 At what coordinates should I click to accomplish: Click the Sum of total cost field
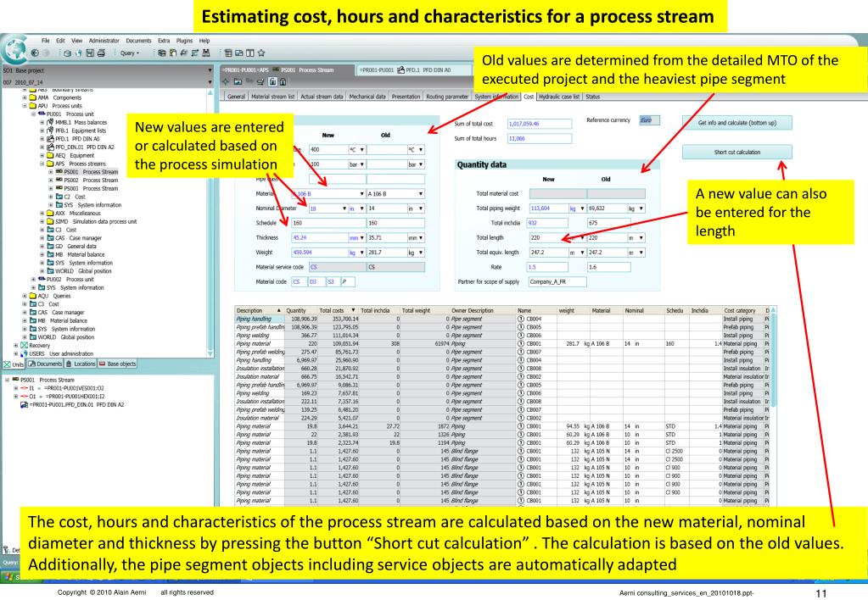tap(539, 124)
